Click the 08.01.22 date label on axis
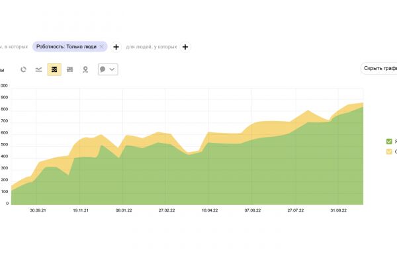The width and height of the screenshot is (397, 254). point(124,210)
